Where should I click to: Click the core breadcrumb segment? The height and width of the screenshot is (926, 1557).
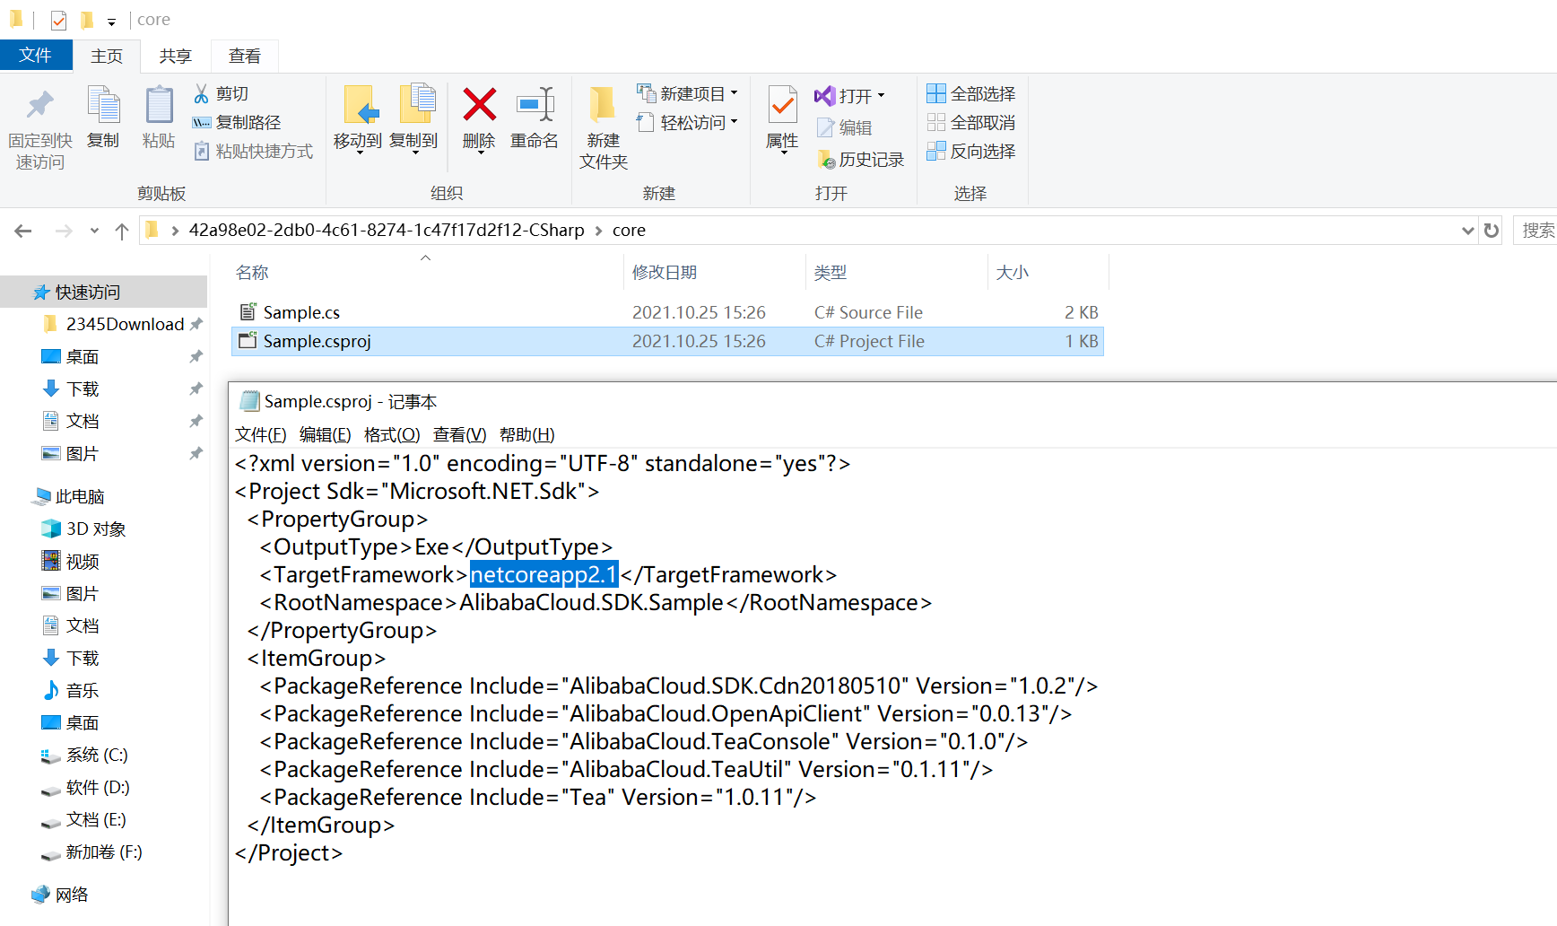[x=629, y=231]
